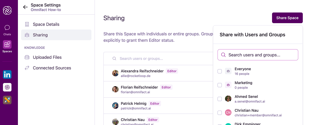
Task: Click Florian Reifschneider's Editor badge
Action: pyautogui.click(x=166, y=87)
